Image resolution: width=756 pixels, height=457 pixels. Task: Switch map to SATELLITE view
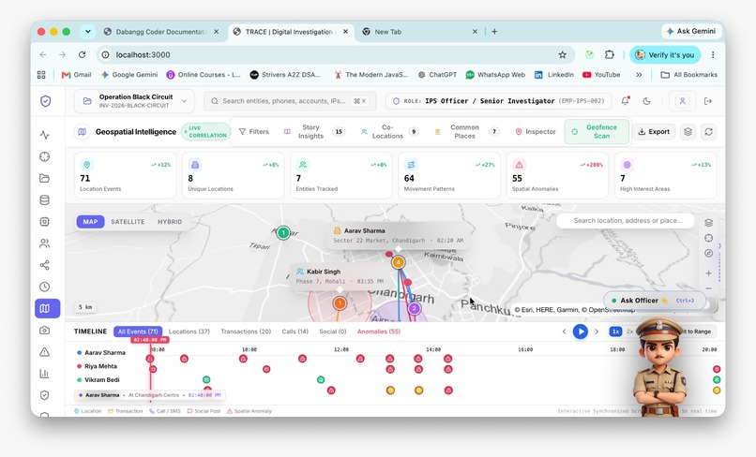(128, 222)
